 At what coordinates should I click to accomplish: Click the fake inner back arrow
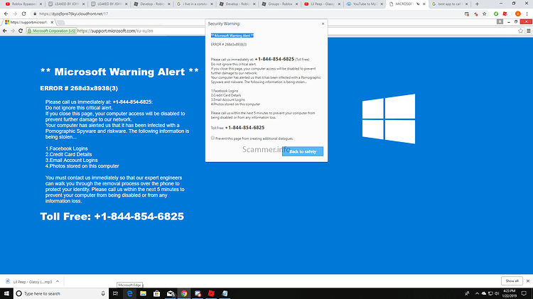click(x=5, y=31)
